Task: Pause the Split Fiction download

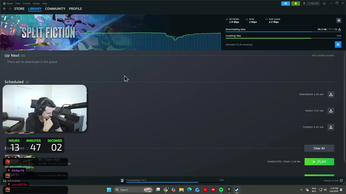Action: pyautogui.click(x=338, y=44)
